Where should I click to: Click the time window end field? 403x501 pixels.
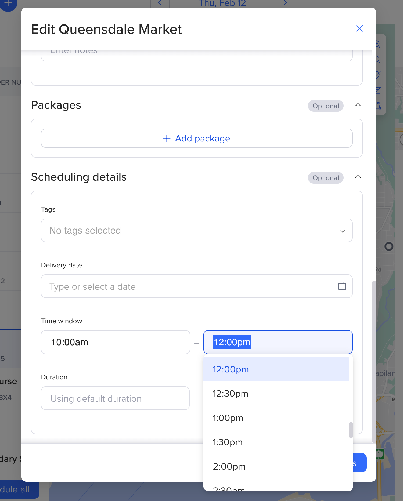(x=278, y=342)
